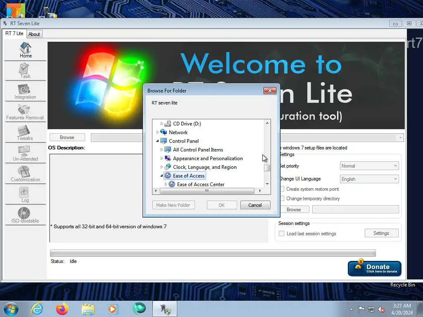This screenshot has height=317, width=423.
Task: Check Load last session settings
Action: coord(281,234)
